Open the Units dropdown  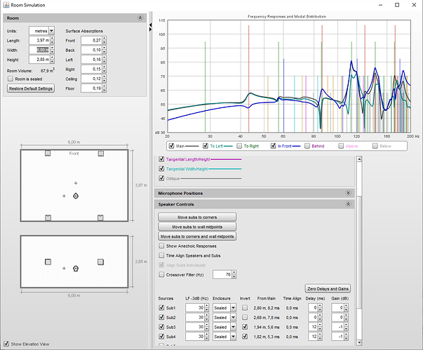tap(52, 31)
